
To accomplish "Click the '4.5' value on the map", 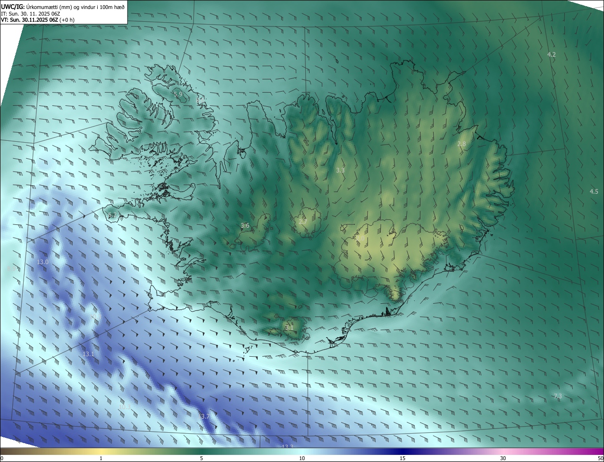I will coord(594,191).
